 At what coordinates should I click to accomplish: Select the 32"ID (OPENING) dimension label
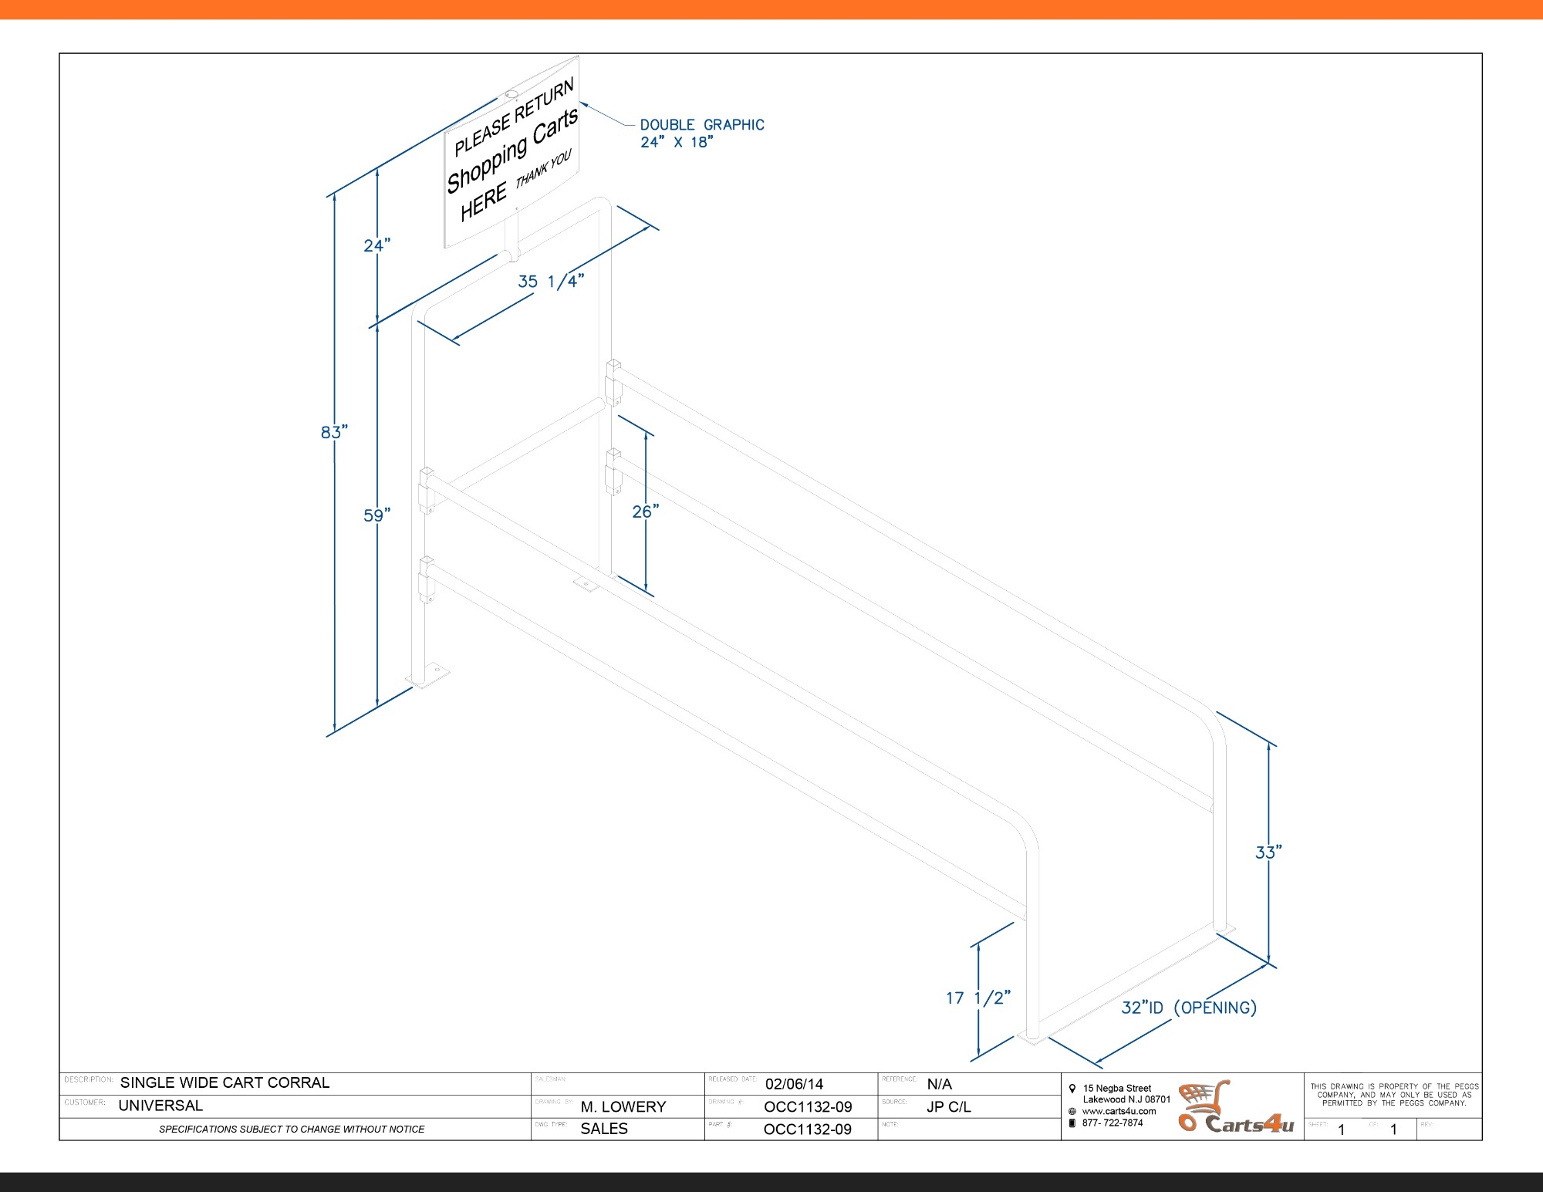[x=1189, y=1008]
